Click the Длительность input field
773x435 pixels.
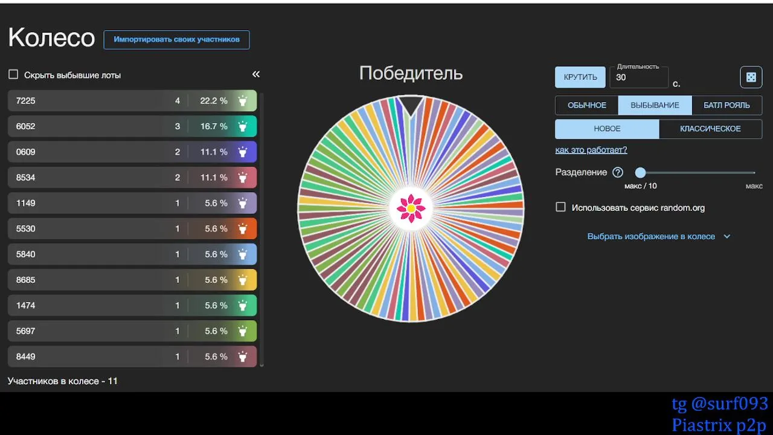[x=639, y=77]
